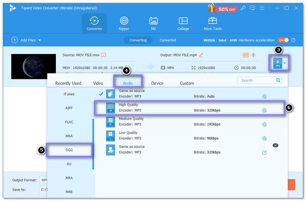
Task: Open hardware acceleration help icon
Action: tap(293, 40)
